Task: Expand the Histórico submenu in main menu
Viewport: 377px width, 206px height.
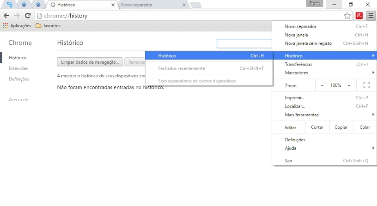Action: coord(324,56)
